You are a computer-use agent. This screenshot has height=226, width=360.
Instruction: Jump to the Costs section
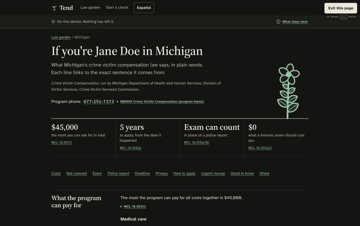point(56,173)
